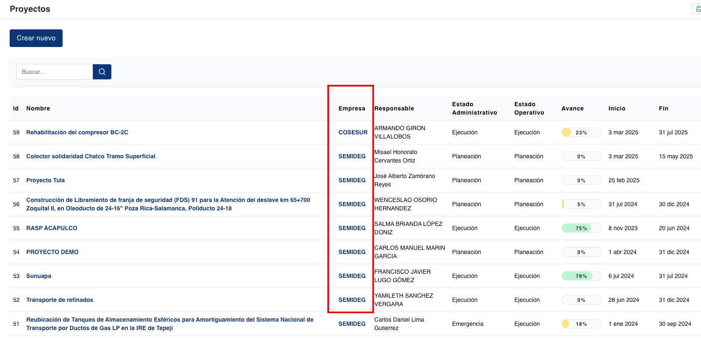Click the print icon at top right
Viewport: 701px width, 338px height.
698,9
